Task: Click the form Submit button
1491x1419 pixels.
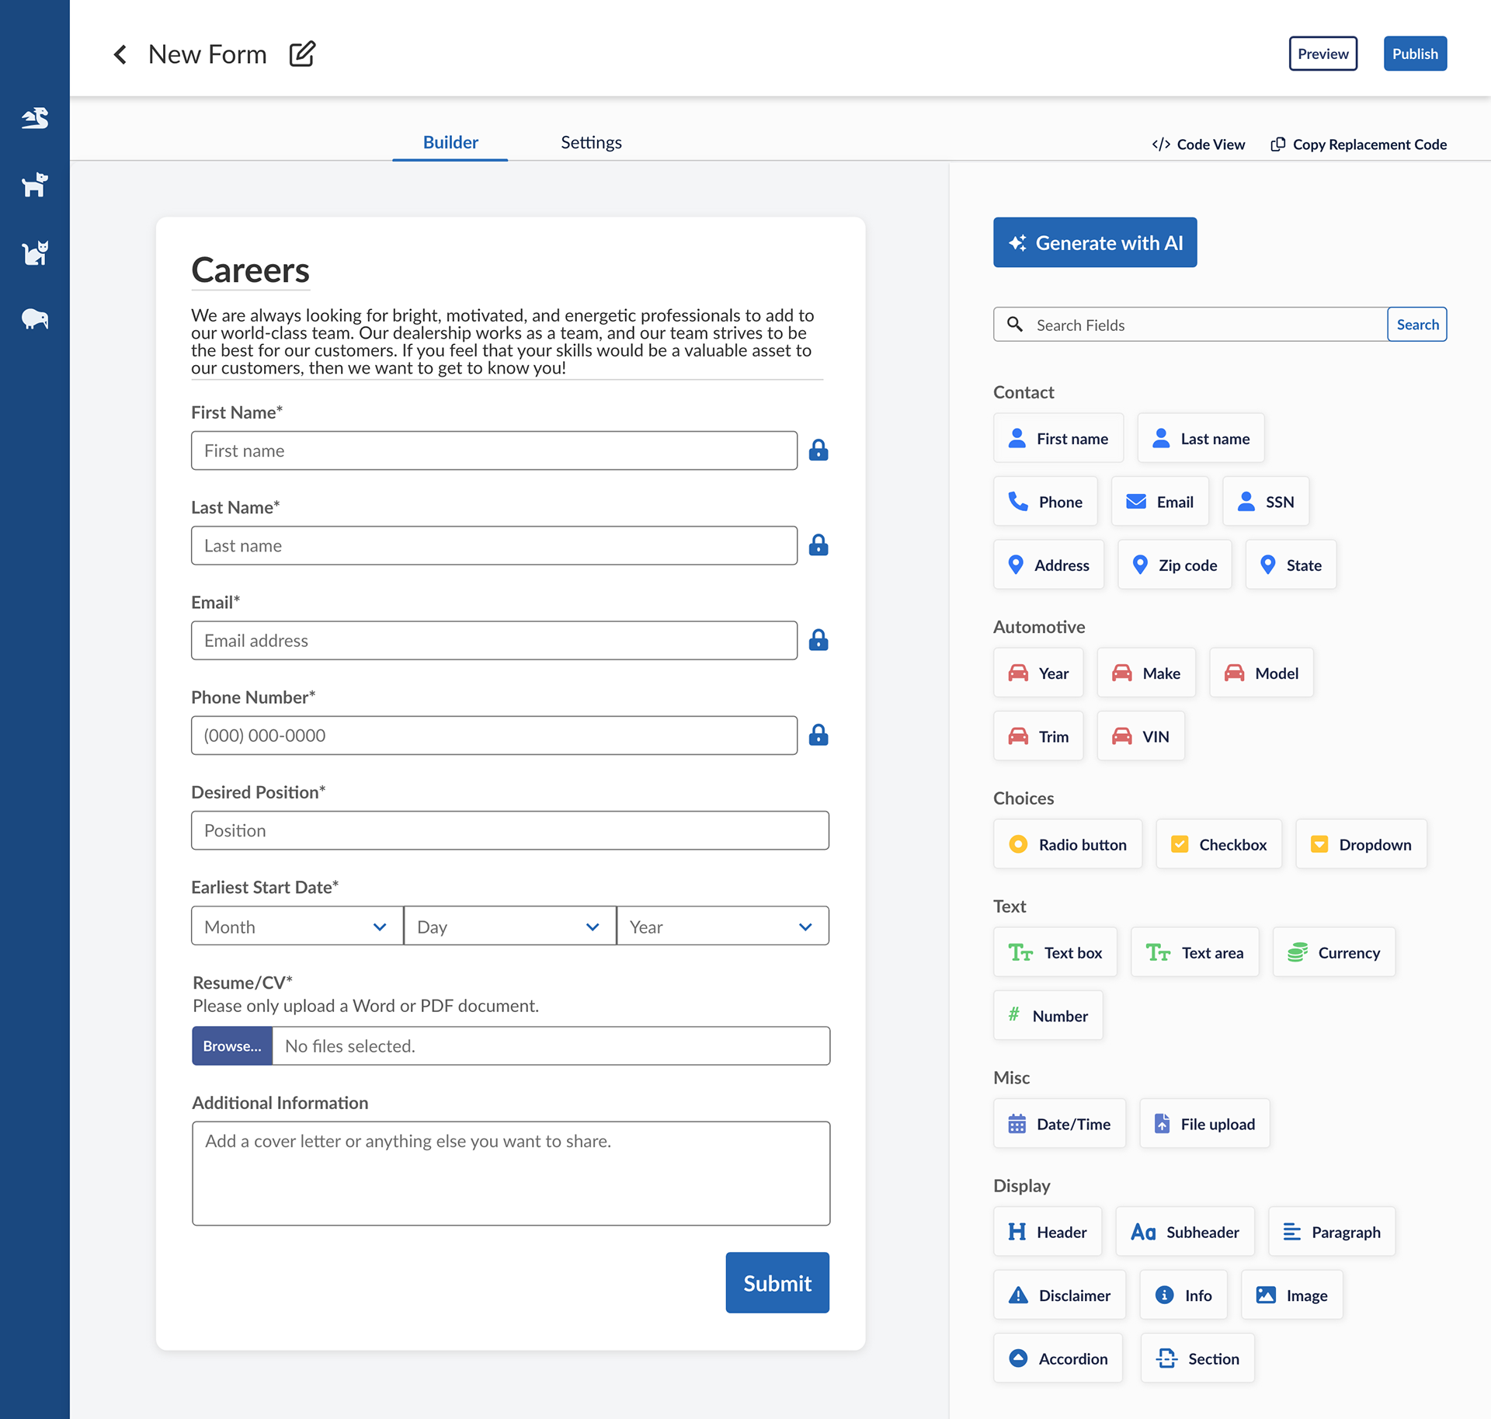Action: pos(777,1283)
